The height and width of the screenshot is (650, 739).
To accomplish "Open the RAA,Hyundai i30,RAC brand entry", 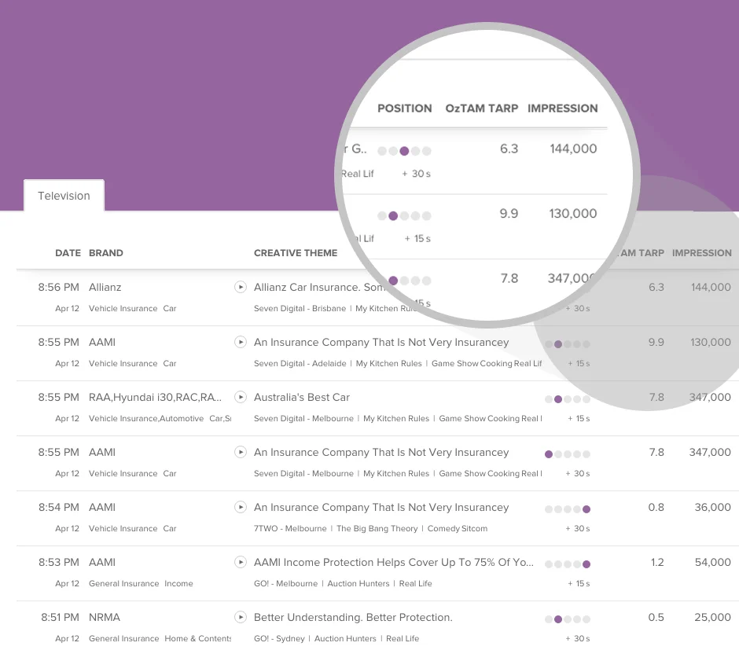I will pos(155,397).
